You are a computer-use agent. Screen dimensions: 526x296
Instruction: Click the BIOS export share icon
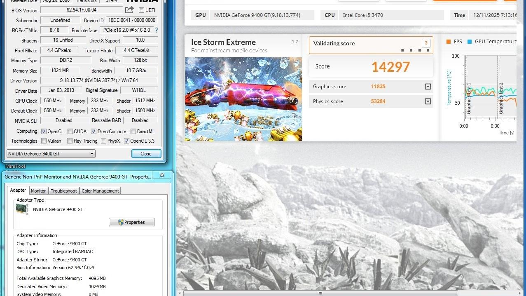[129, 10]
